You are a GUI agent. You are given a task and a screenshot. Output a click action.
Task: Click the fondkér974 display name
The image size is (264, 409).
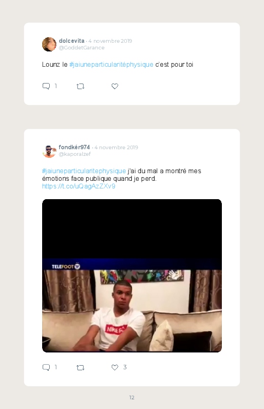(x=75, y=147)
